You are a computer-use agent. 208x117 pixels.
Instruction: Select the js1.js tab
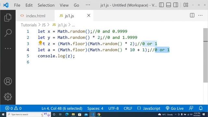pyautogui.click(x=74, y=16)
